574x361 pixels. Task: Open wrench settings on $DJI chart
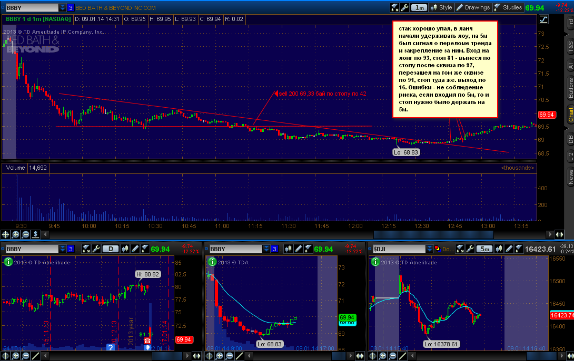(470, 249)
